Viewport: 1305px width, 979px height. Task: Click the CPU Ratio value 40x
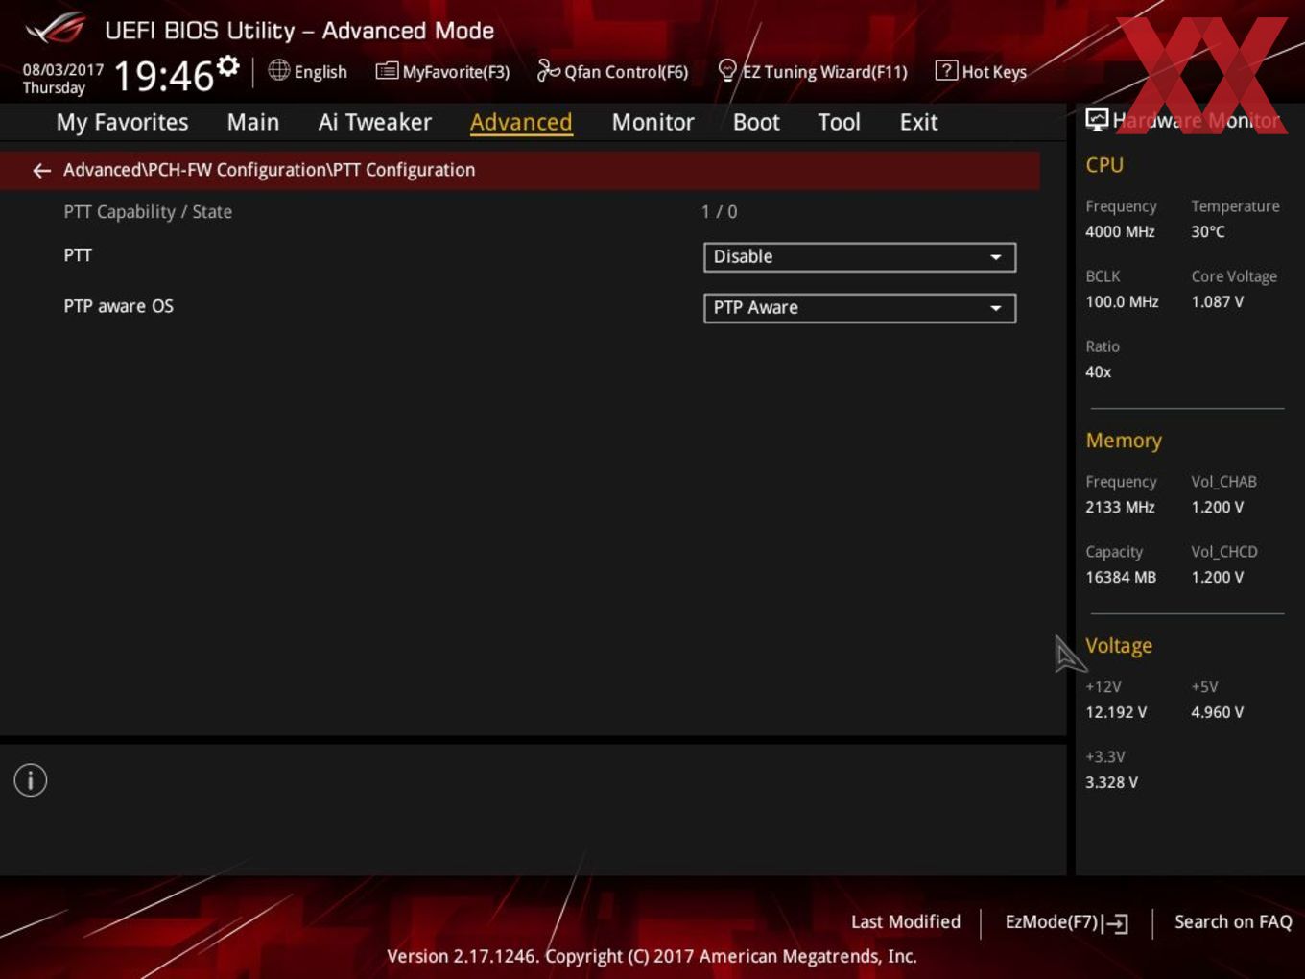[x=1099, y=371]
